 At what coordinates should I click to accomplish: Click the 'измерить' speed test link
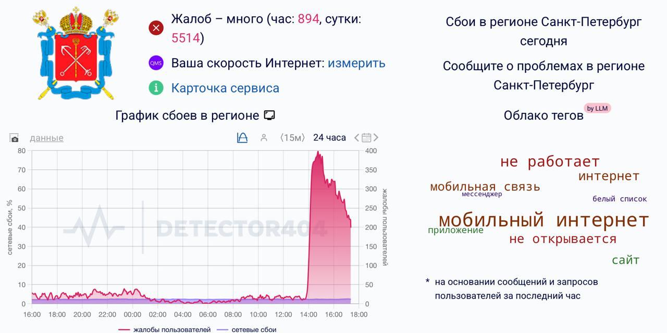[x=356, y=63]
